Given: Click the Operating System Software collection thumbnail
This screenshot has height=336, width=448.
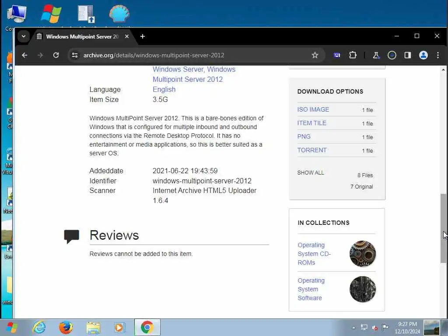Looking at the screenshot, I should (363, 289).
